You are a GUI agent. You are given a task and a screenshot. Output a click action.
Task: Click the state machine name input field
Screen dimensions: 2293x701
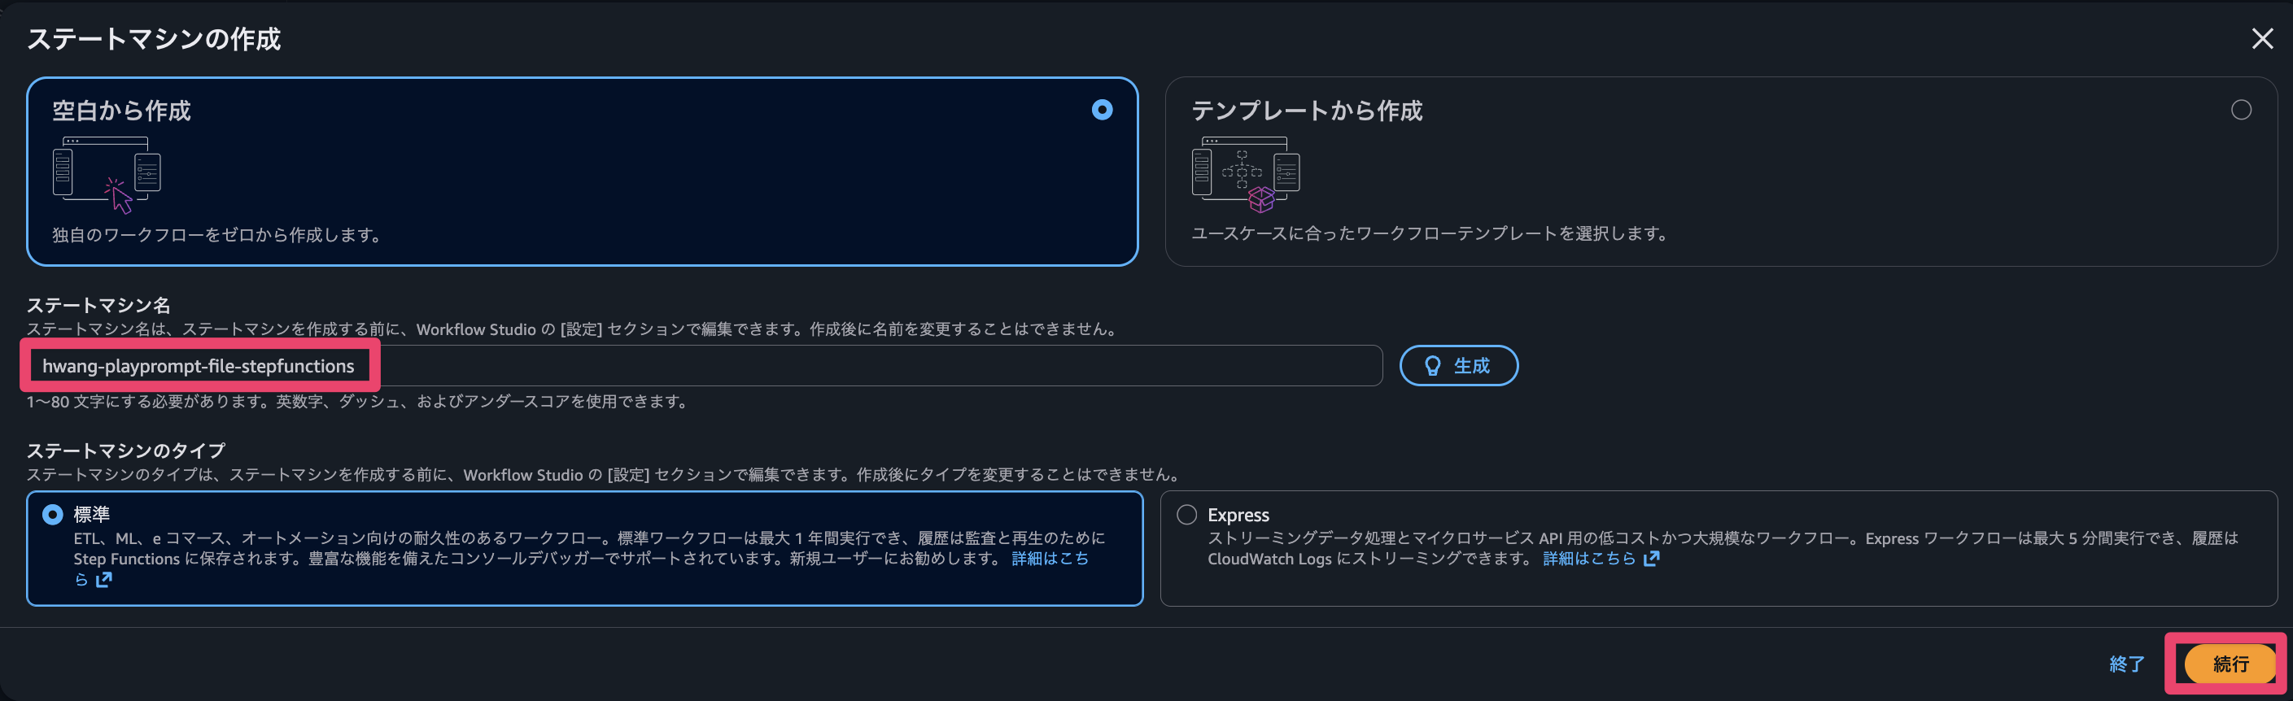click(x=703, y=366)
